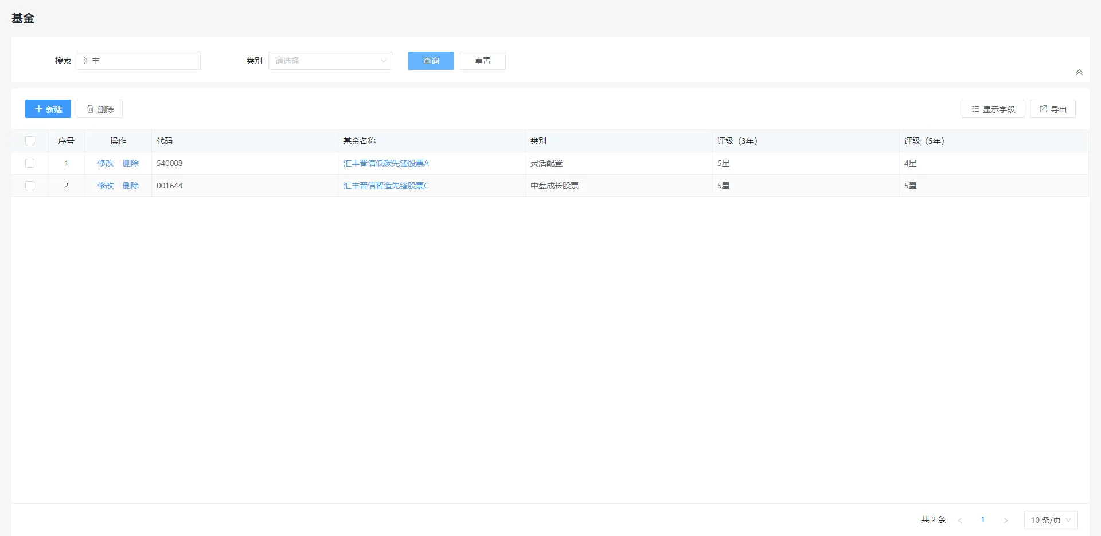Open fund link 汇丰晋信智造先锋股票C
The width and height of the screenshot is (1101, 536).
point(386,186)
